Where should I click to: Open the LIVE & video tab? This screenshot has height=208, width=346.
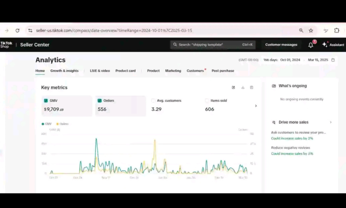[x=99, y=70]
